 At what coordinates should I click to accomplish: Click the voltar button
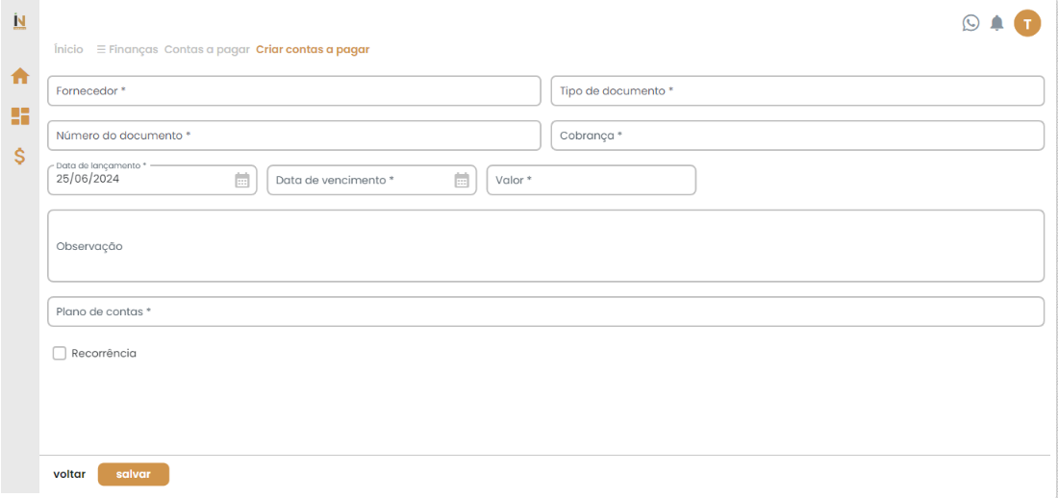tap(69, 474)
